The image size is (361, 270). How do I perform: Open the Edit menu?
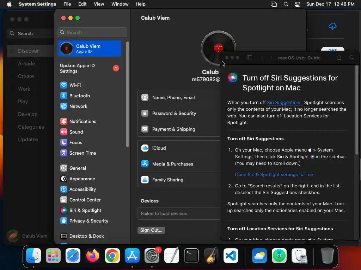point(82,4)
